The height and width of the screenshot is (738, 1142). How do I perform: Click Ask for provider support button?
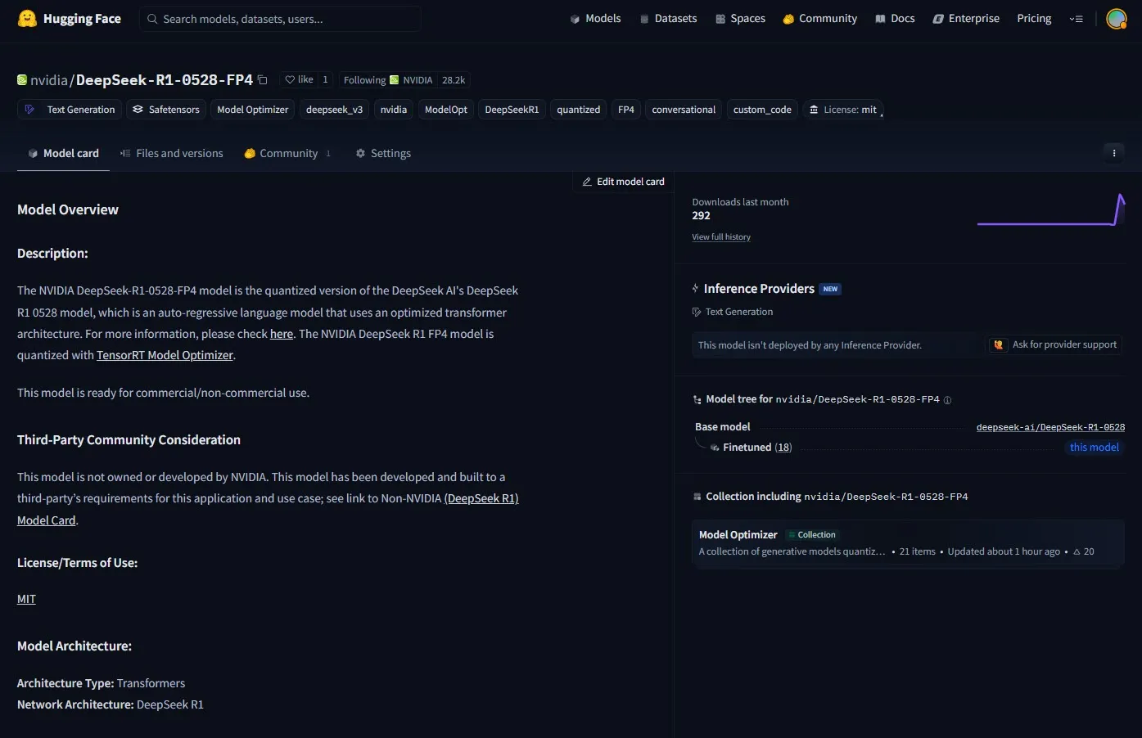click(1055, 344)
